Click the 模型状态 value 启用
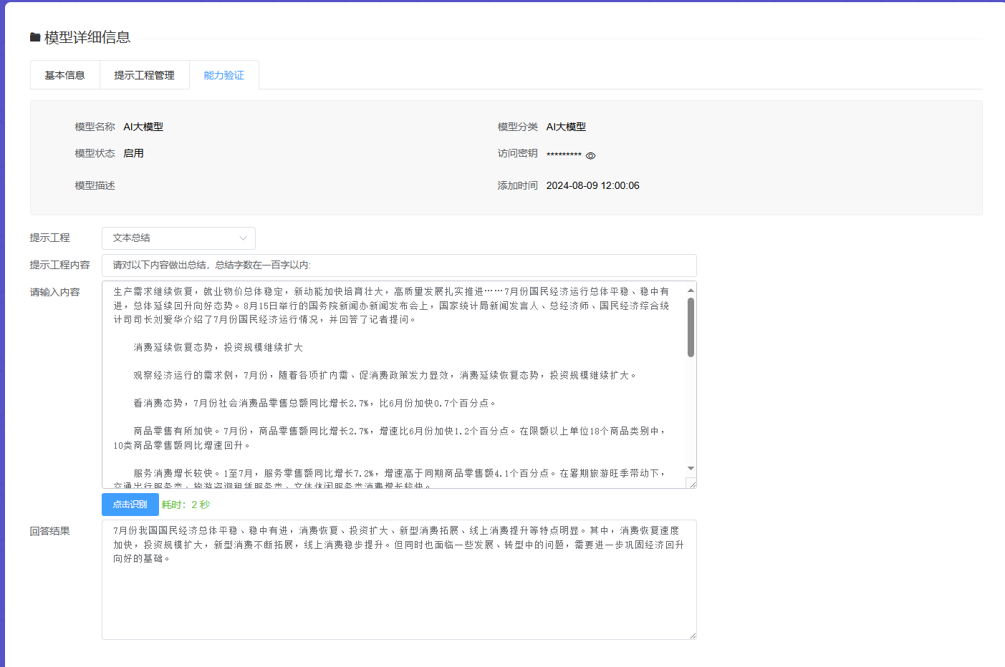The height and width of the screenshot is (667, 1005). click(133, 153)
